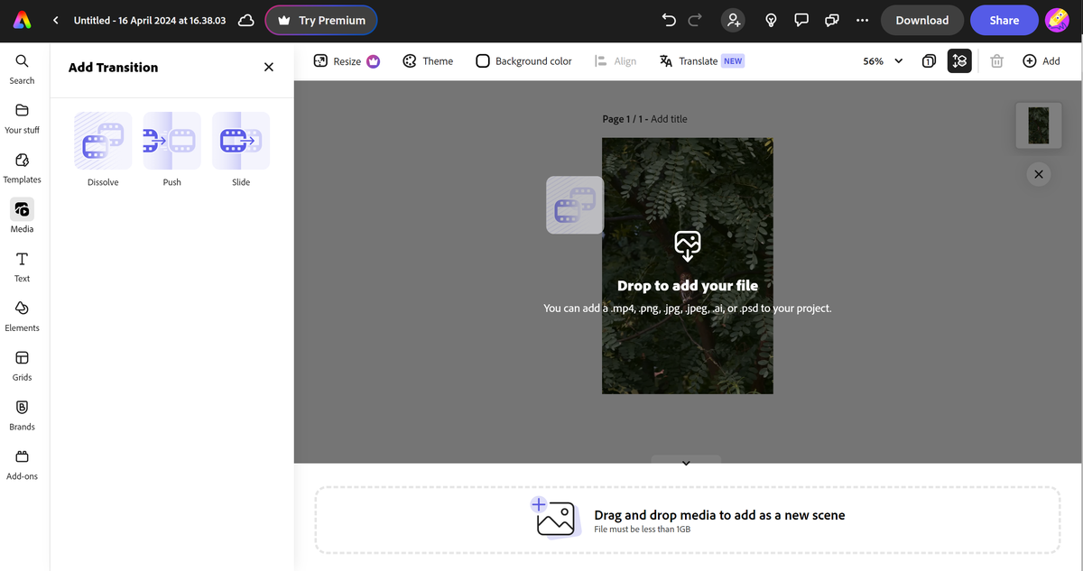Open the comments speech bubble icon
This screenshot has height=571, width=1083.
(x=801, y=20)
